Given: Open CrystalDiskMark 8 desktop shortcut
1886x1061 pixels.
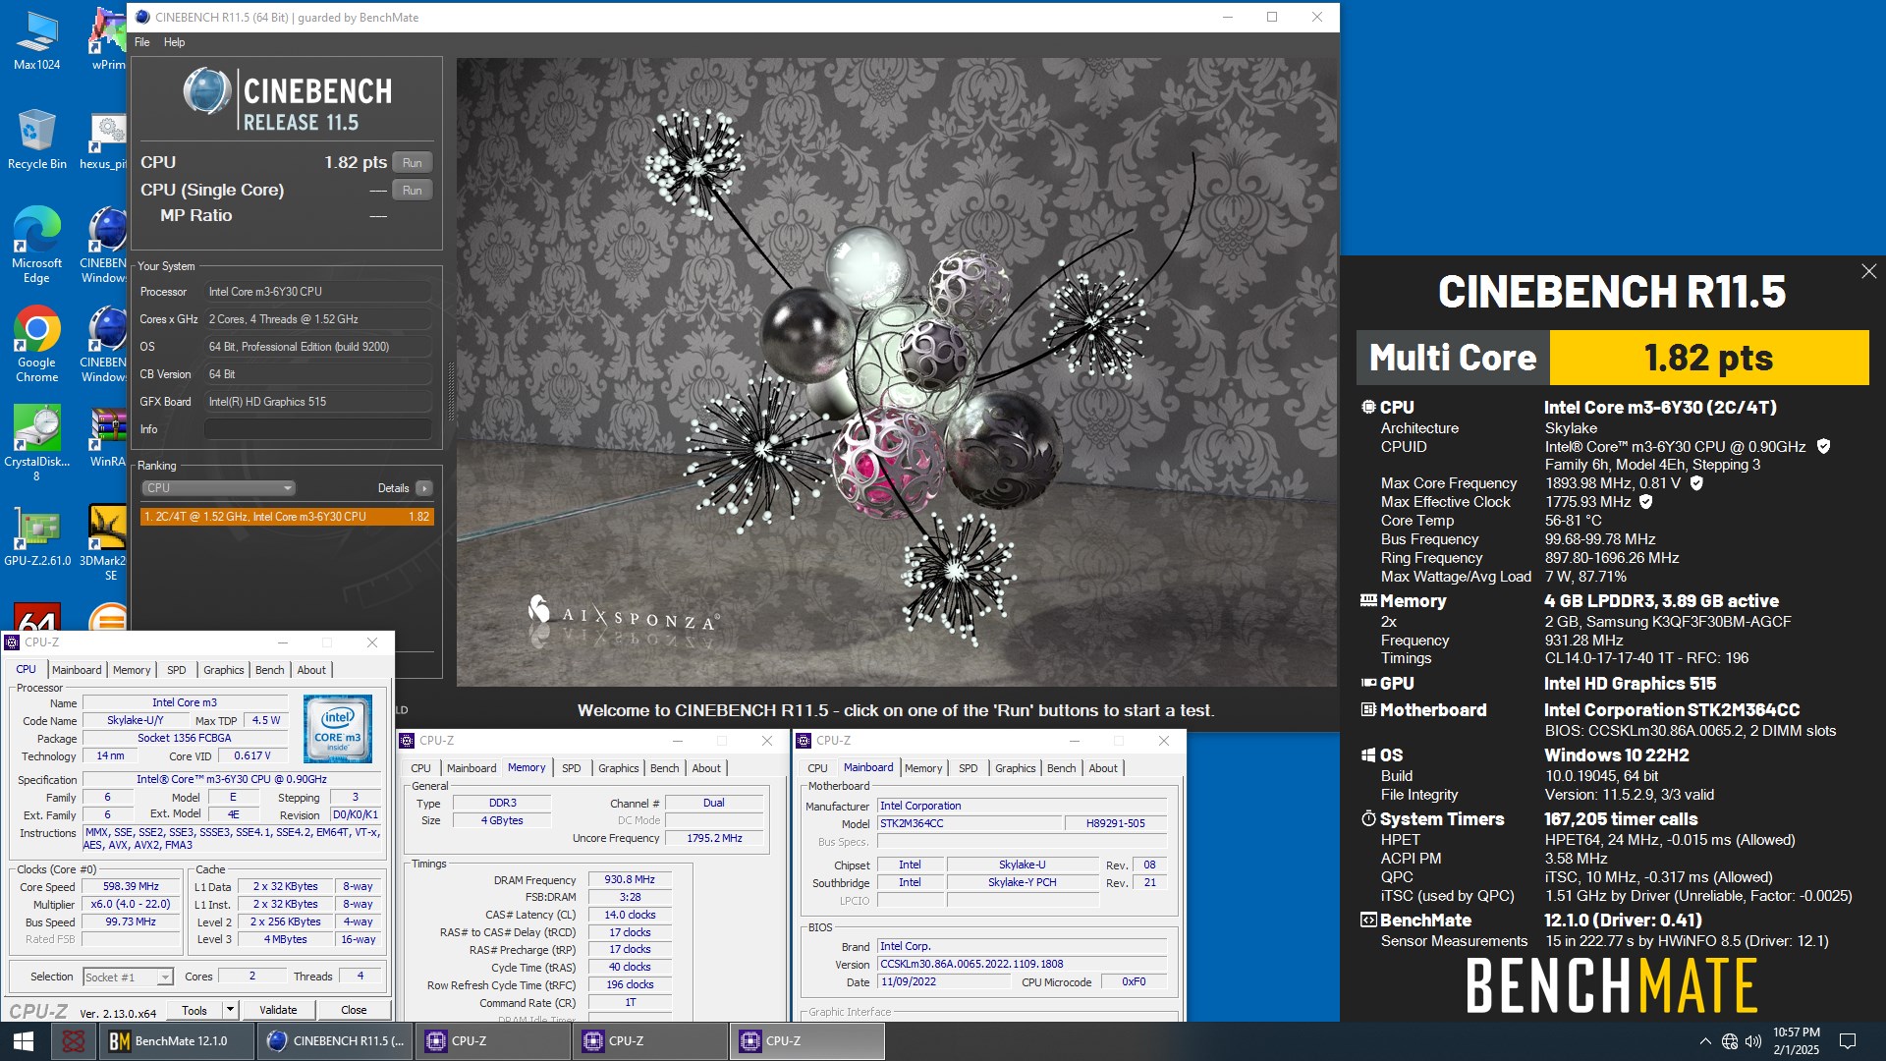Looking at the screenshot, I should coord(36,444).
